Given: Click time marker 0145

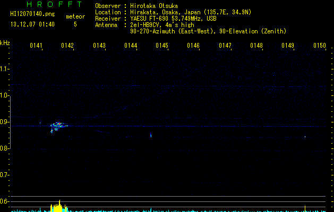Looking at the screenshot, I should 162,46.
